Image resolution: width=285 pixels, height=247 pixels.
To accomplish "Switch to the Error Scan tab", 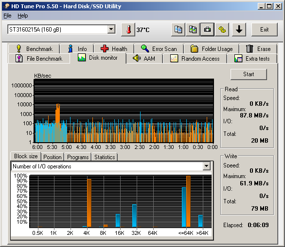I will (159, 49).
